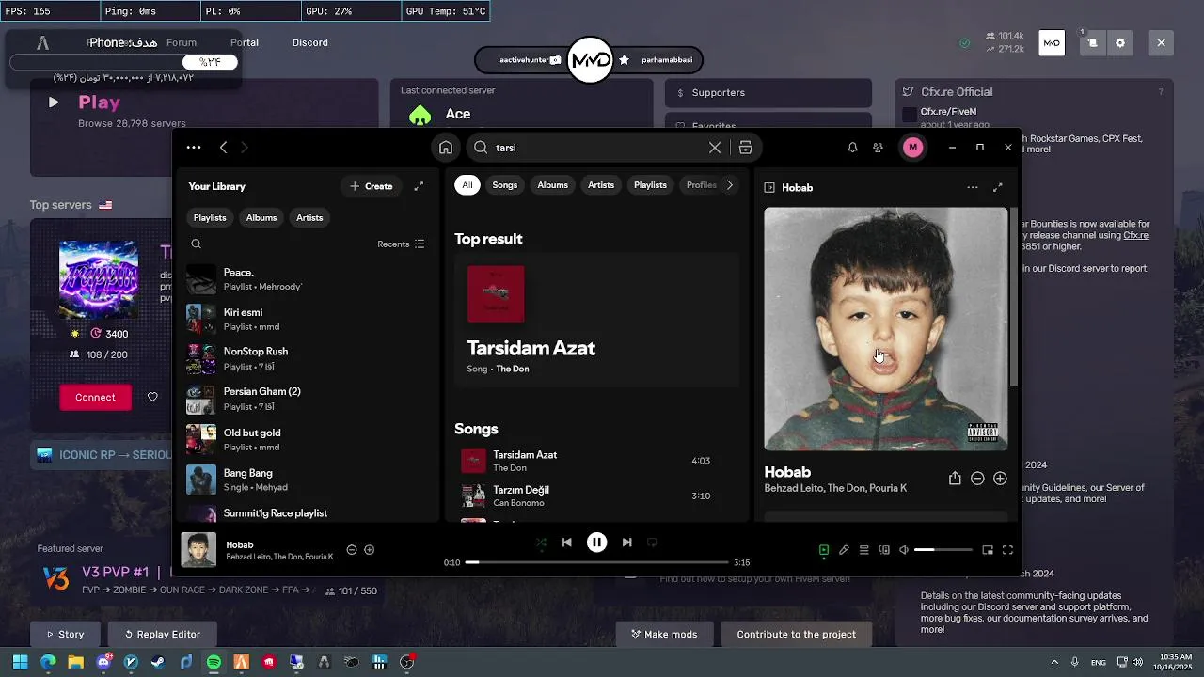Pause the playing song
Viewport: 1204px width, 677px height.
[x=596, y=543]
